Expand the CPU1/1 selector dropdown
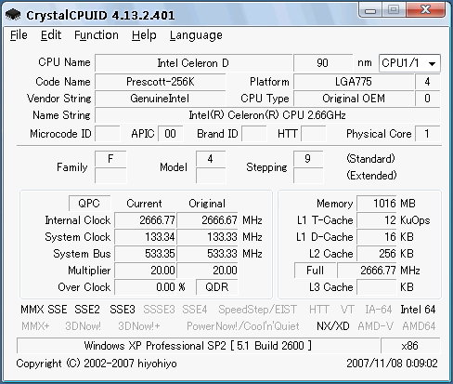 pos(409,63)
